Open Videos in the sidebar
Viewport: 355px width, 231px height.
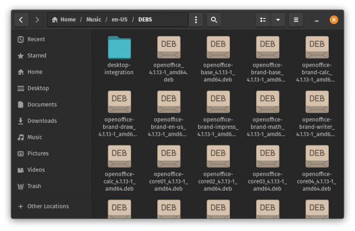[52, 170]
